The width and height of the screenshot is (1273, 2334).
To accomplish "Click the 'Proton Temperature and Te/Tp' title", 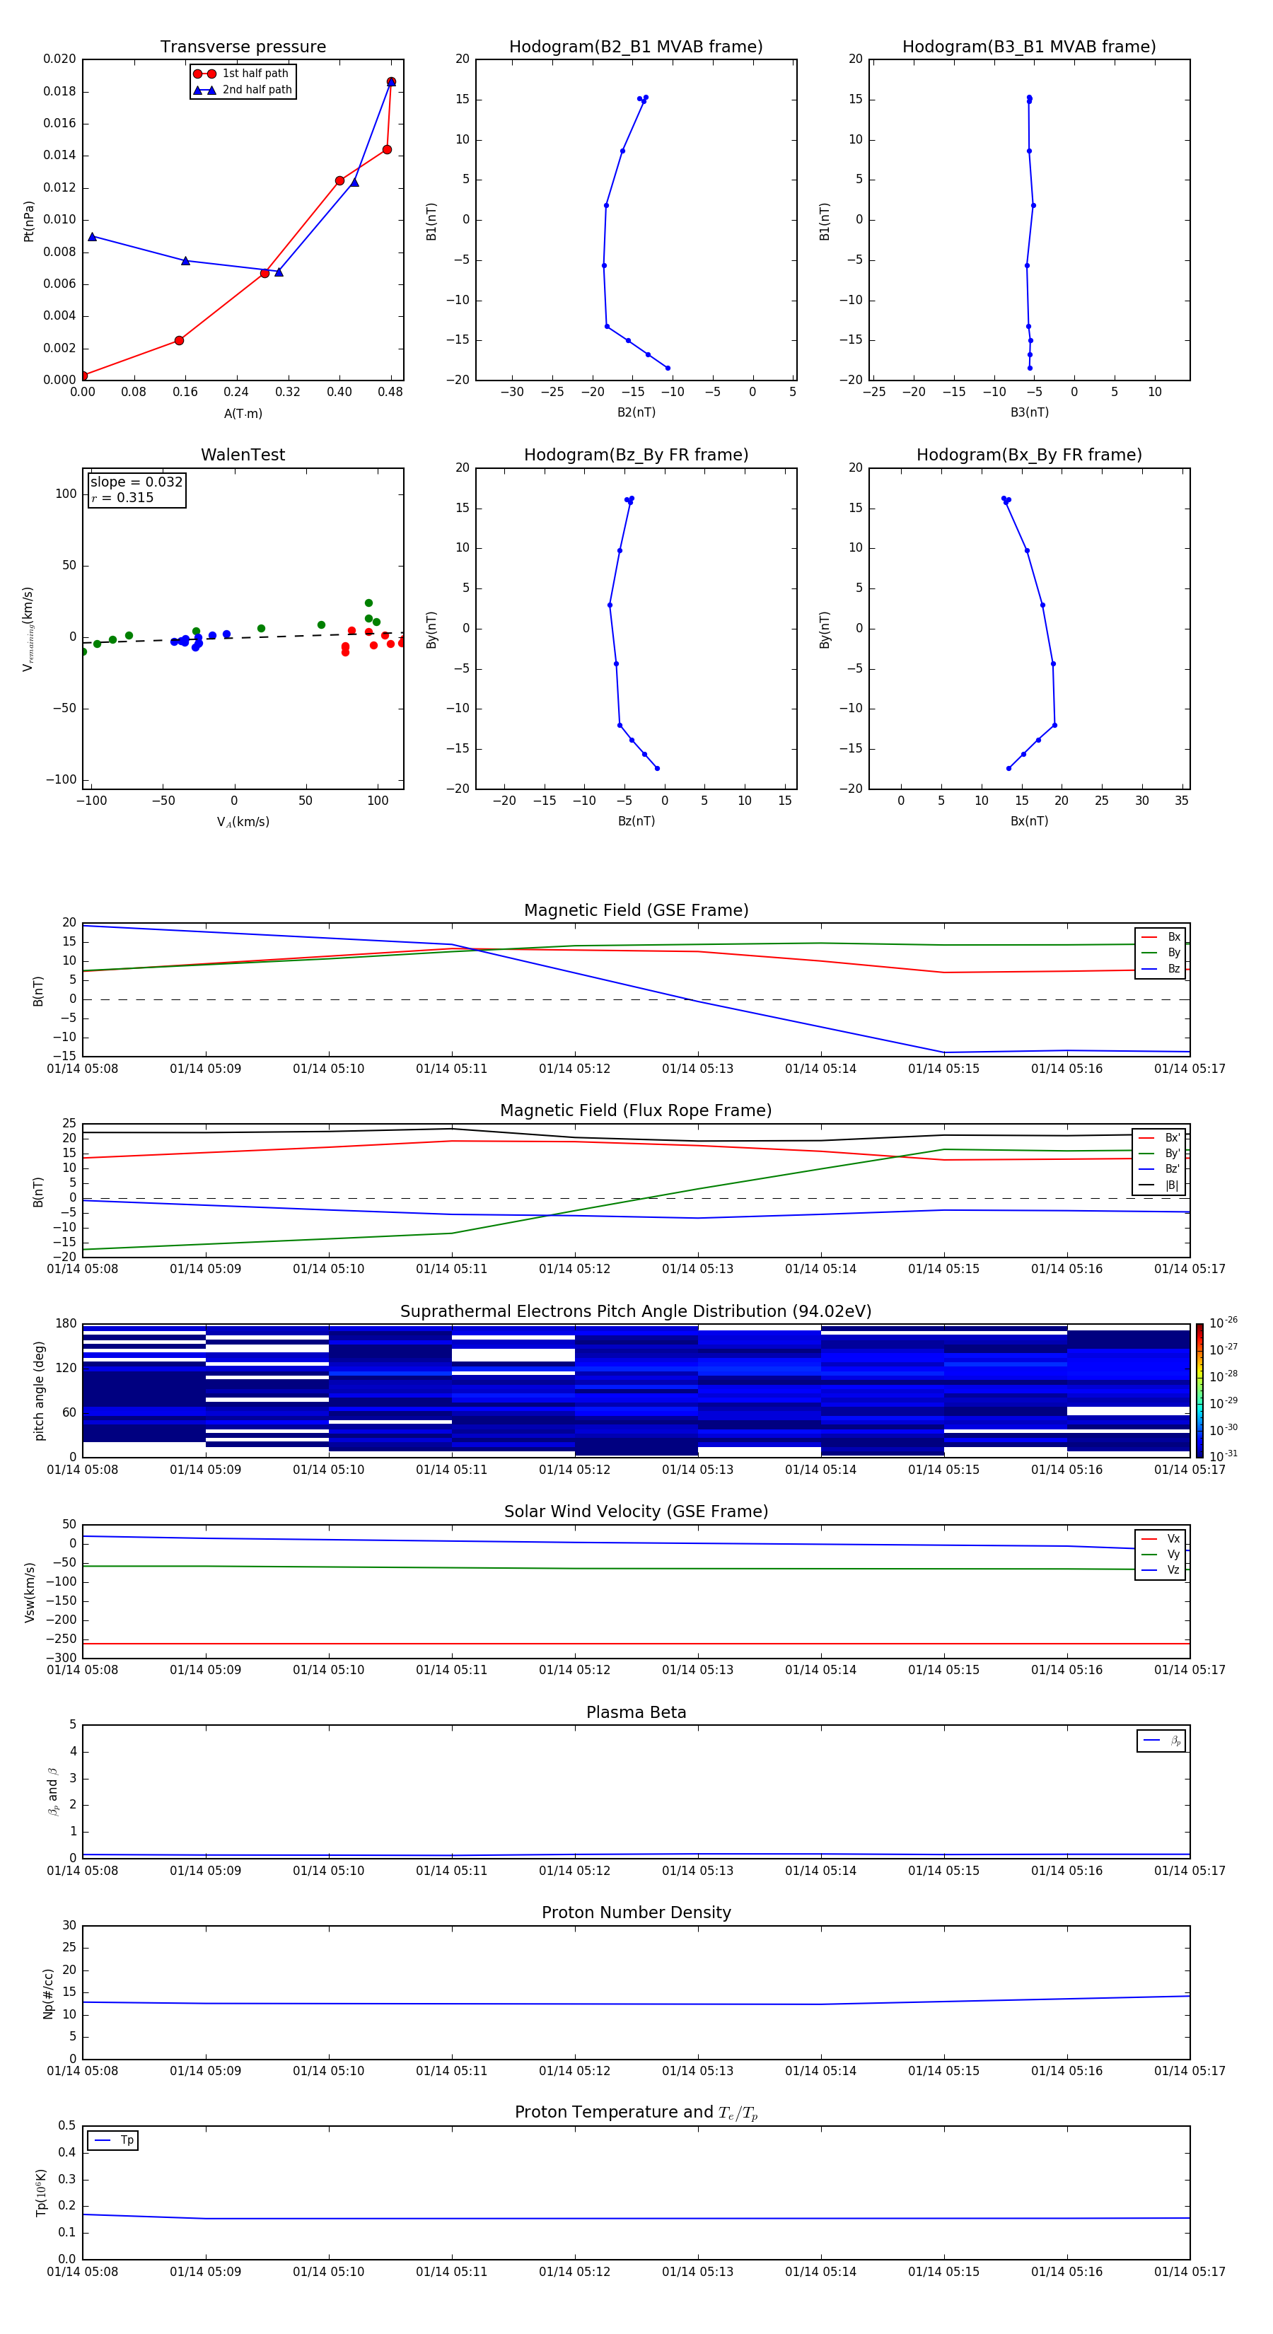I will click(636, 2113).
